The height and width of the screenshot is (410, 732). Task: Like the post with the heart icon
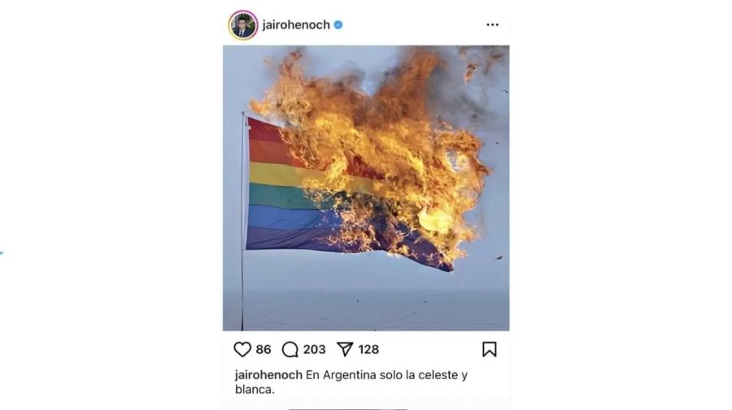(242, 349)
